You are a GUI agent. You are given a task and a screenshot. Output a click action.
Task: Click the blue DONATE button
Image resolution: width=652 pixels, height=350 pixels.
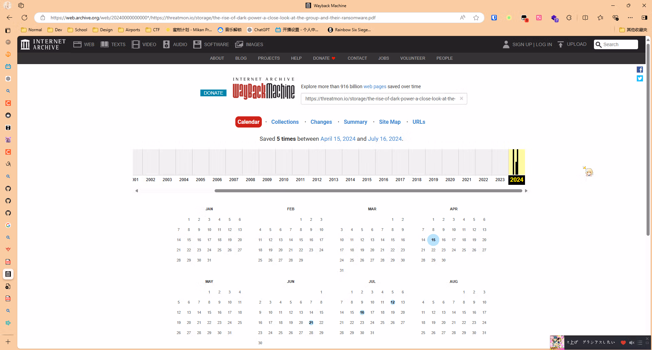[213, 93]
